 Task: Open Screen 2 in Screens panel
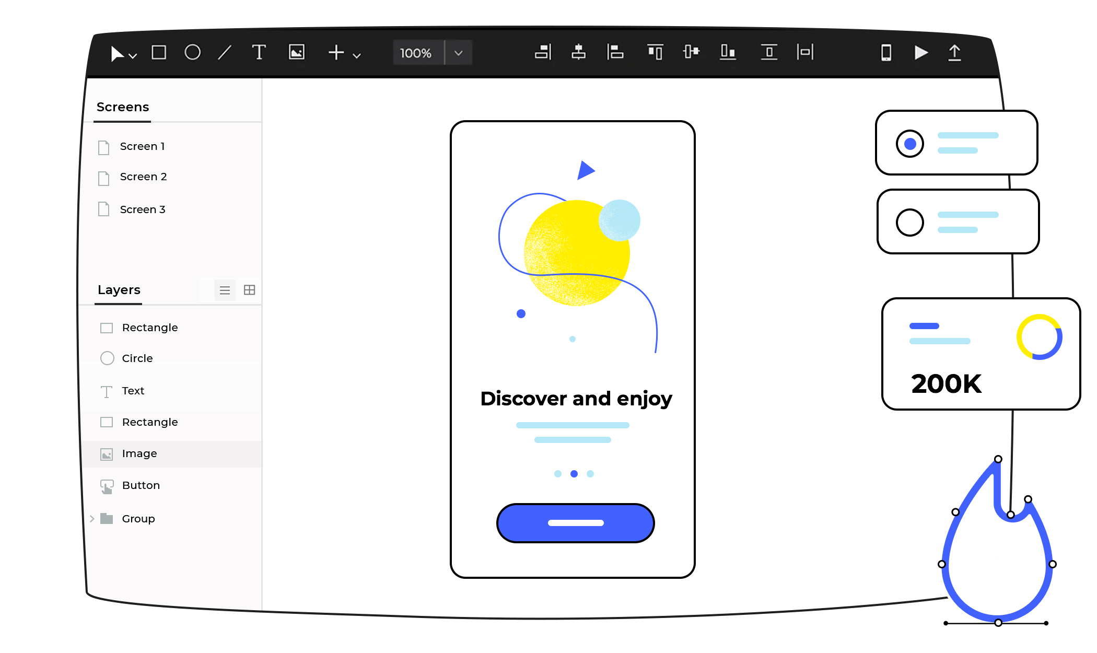point(144,177)
